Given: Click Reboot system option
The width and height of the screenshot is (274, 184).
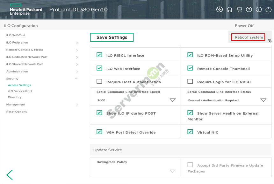Looking at the screenshot, I should pyautogui.click(x=248, y=37).
